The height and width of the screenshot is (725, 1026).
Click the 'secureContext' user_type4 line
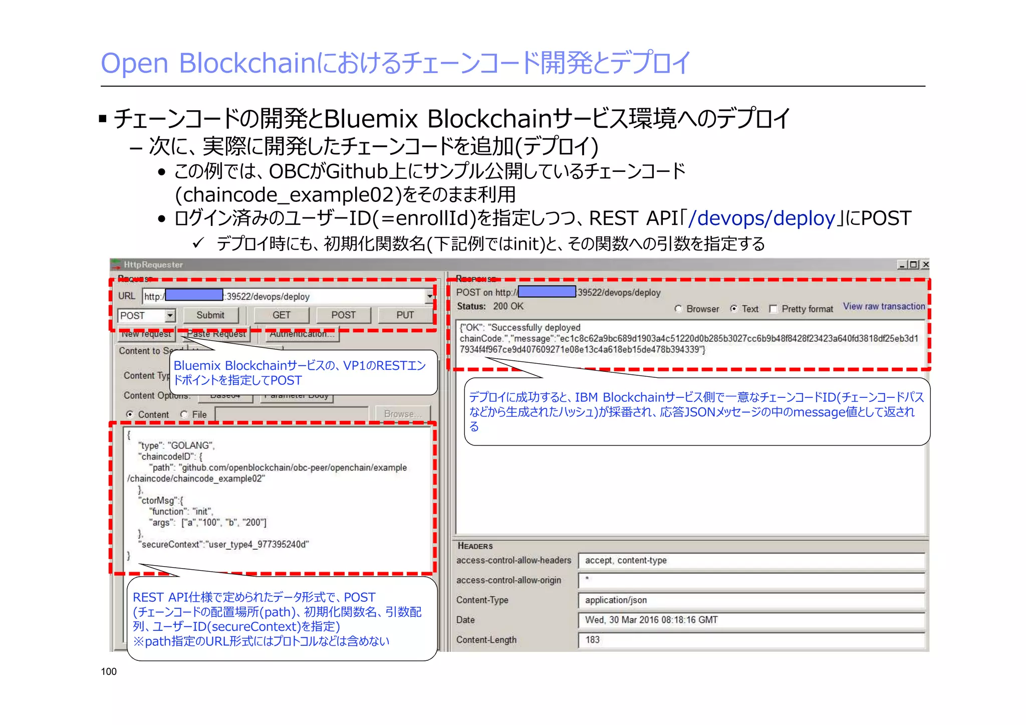223,544
